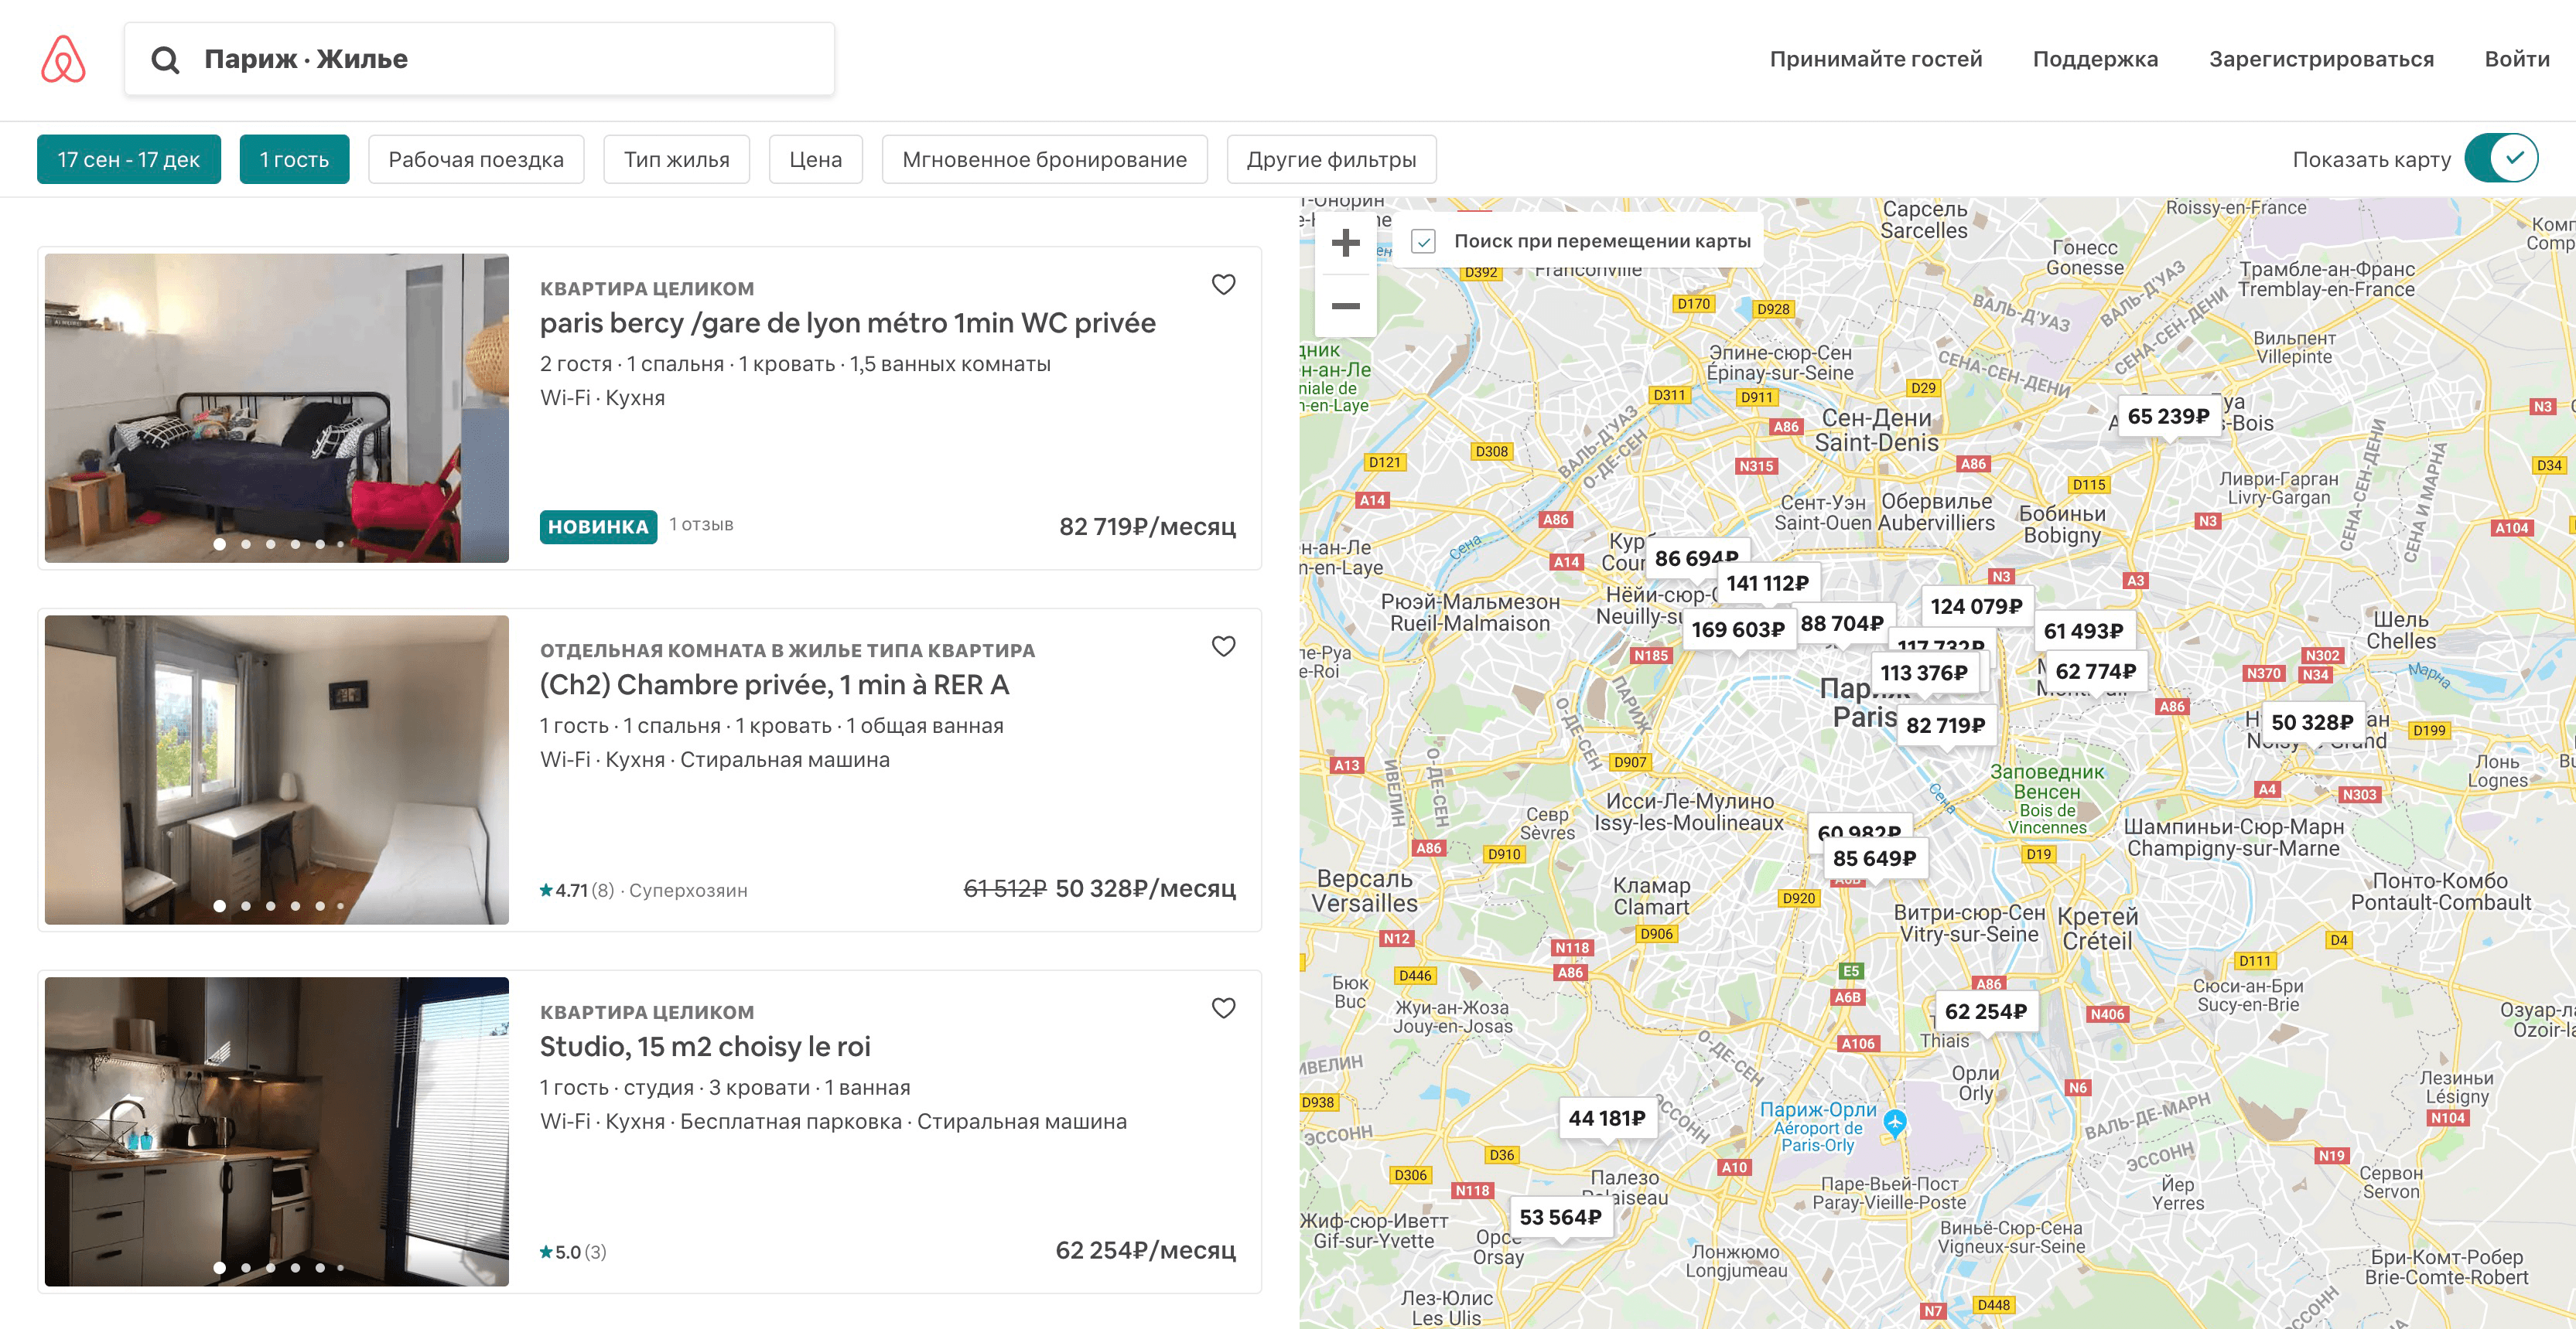This screenshot has height=1329, width=2576.
Task: Click the 124 079₽ map price marker
Action: pyautogui.click(x=1976, y=607)
